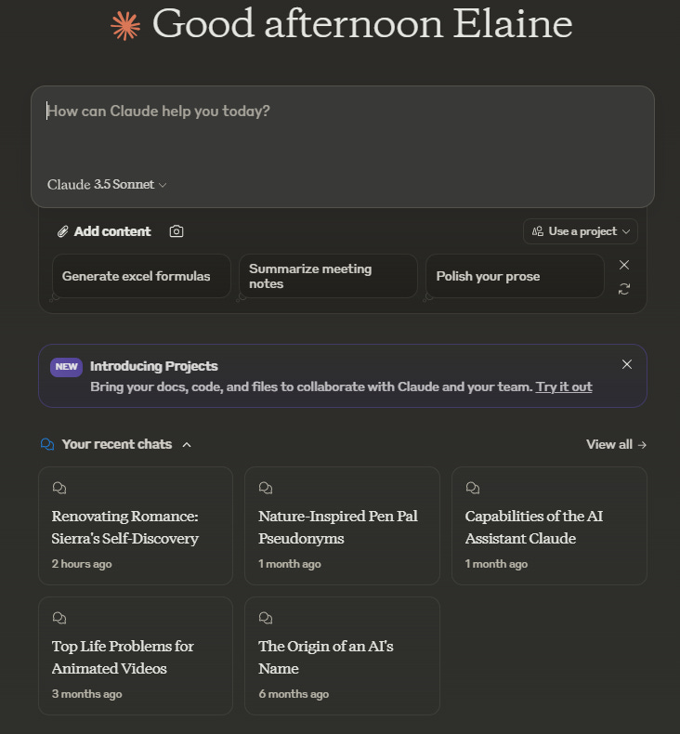Click the camera screenshot icon
The width and height of the screenshot is (680, 734).
click(177, 231)
